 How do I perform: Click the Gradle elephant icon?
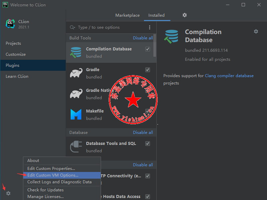click(76, 73)
